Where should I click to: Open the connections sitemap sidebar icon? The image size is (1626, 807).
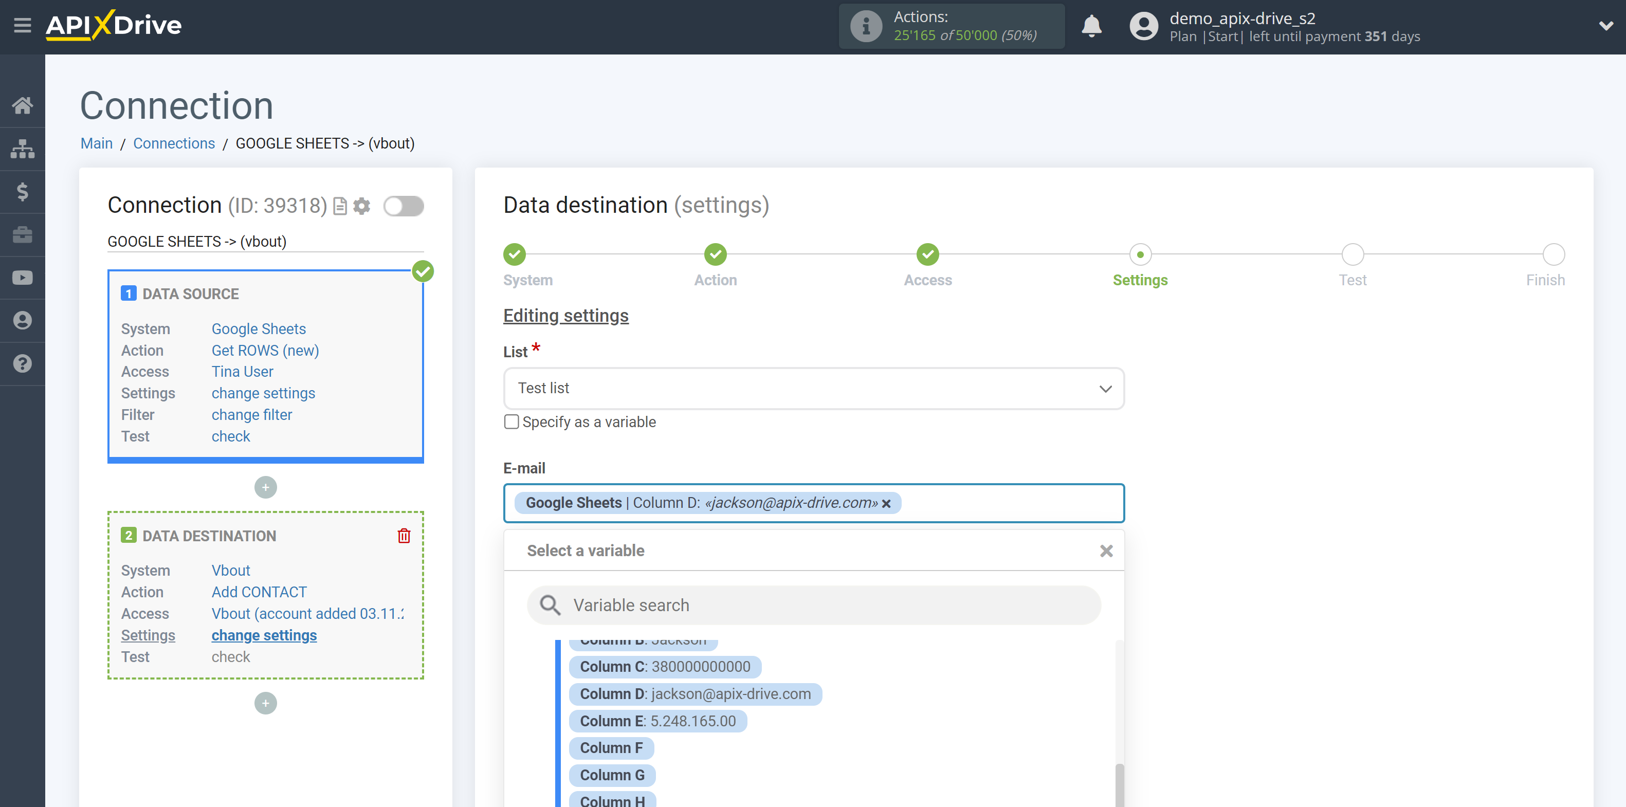pyautogui.click(x=22, y=149)
